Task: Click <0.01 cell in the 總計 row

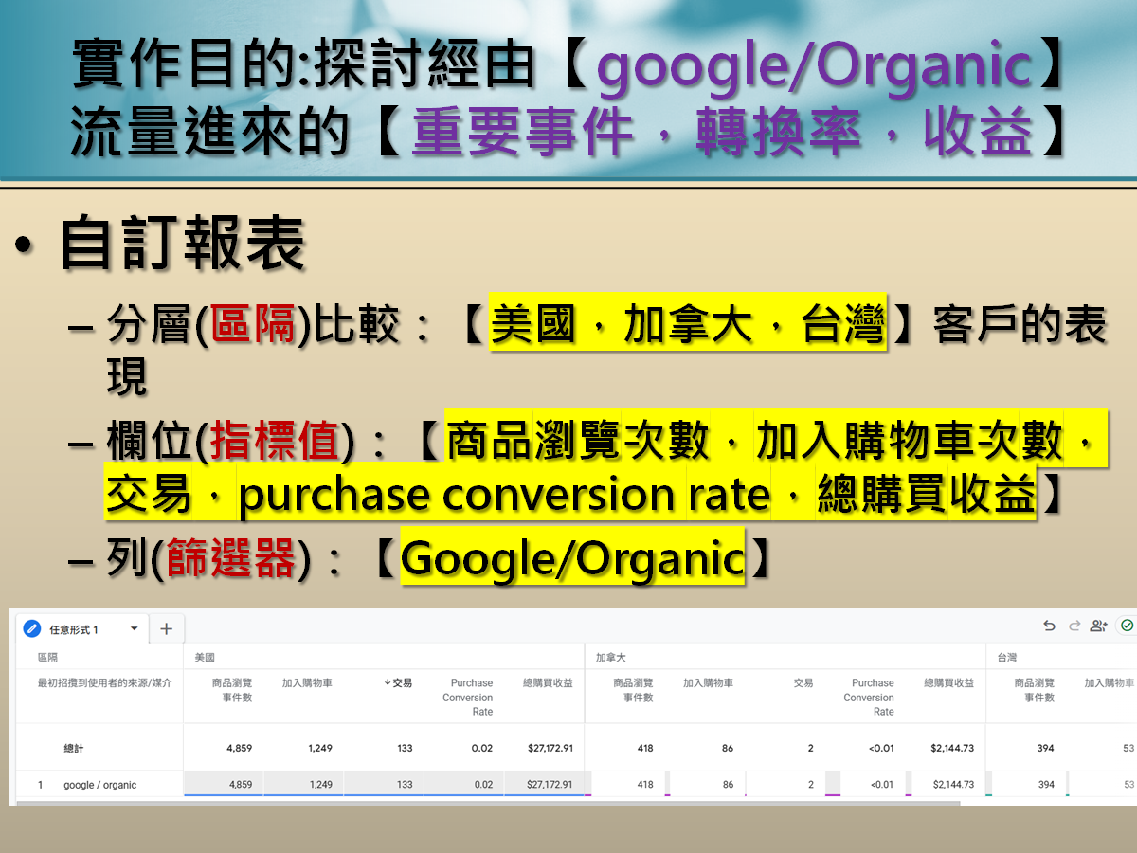Action: point(882,748)
